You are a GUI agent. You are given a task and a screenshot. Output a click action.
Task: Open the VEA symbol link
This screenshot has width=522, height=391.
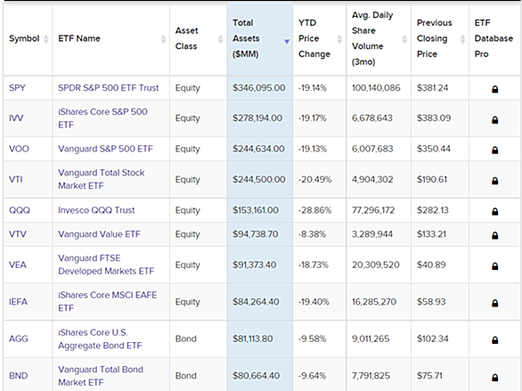pos(17,265)
